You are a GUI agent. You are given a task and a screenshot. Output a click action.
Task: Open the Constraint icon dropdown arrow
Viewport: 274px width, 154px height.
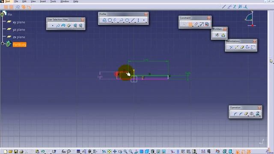[x=193, y=27]
